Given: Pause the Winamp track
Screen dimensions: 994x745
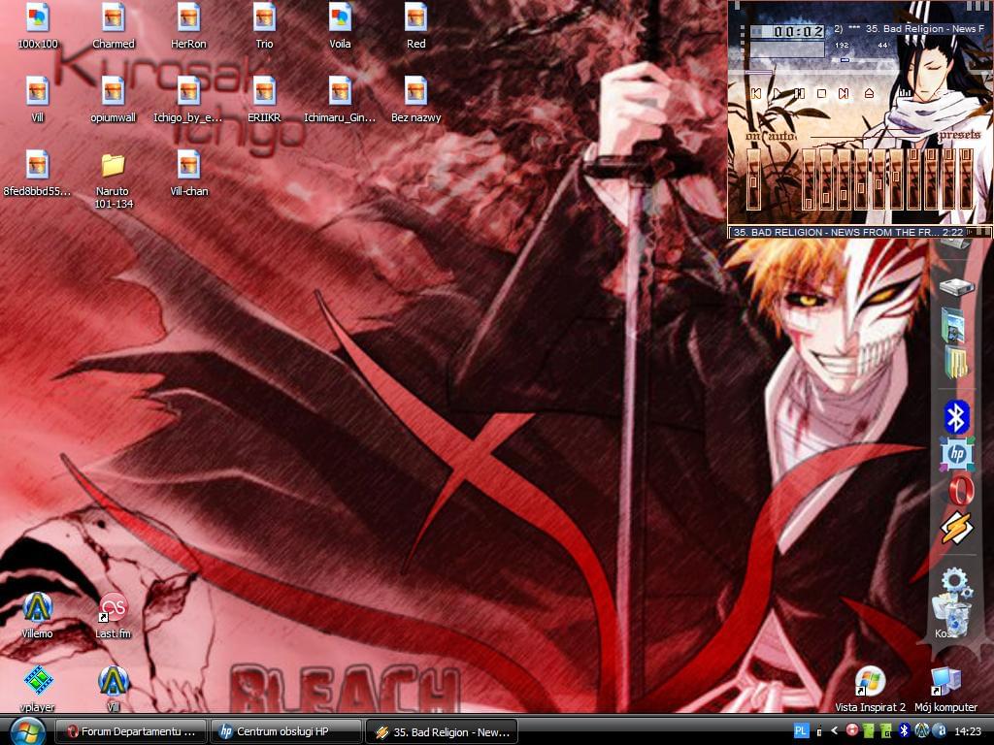Looking at the screenshot, I should (x=800, y=94).
